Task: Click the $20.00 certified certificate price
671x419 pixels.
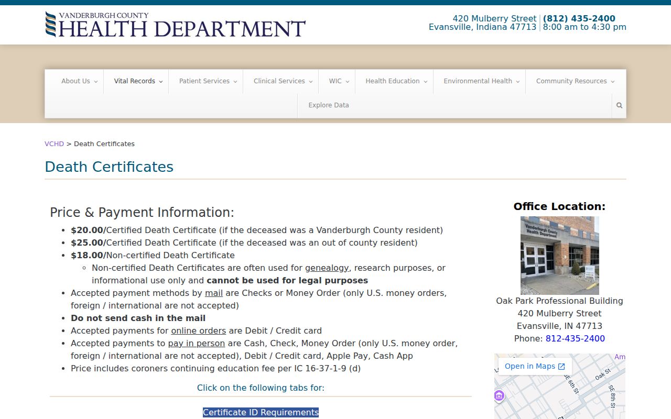Action: 87,230
